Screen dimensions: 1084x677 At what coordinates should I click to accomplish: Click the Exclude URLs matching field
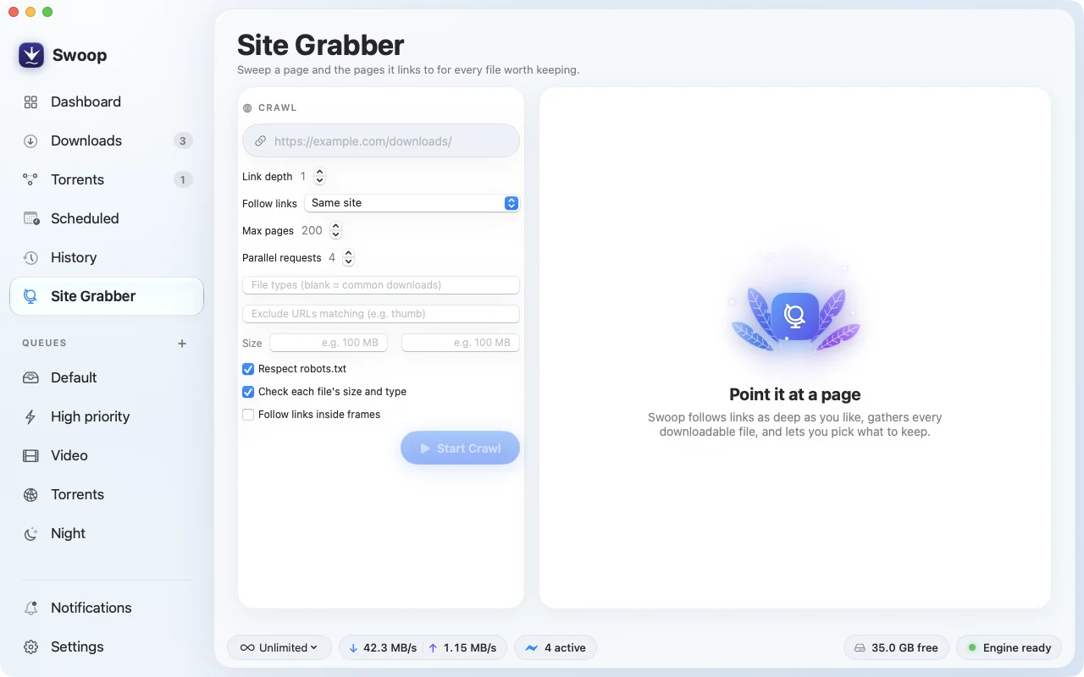[381, 314]
